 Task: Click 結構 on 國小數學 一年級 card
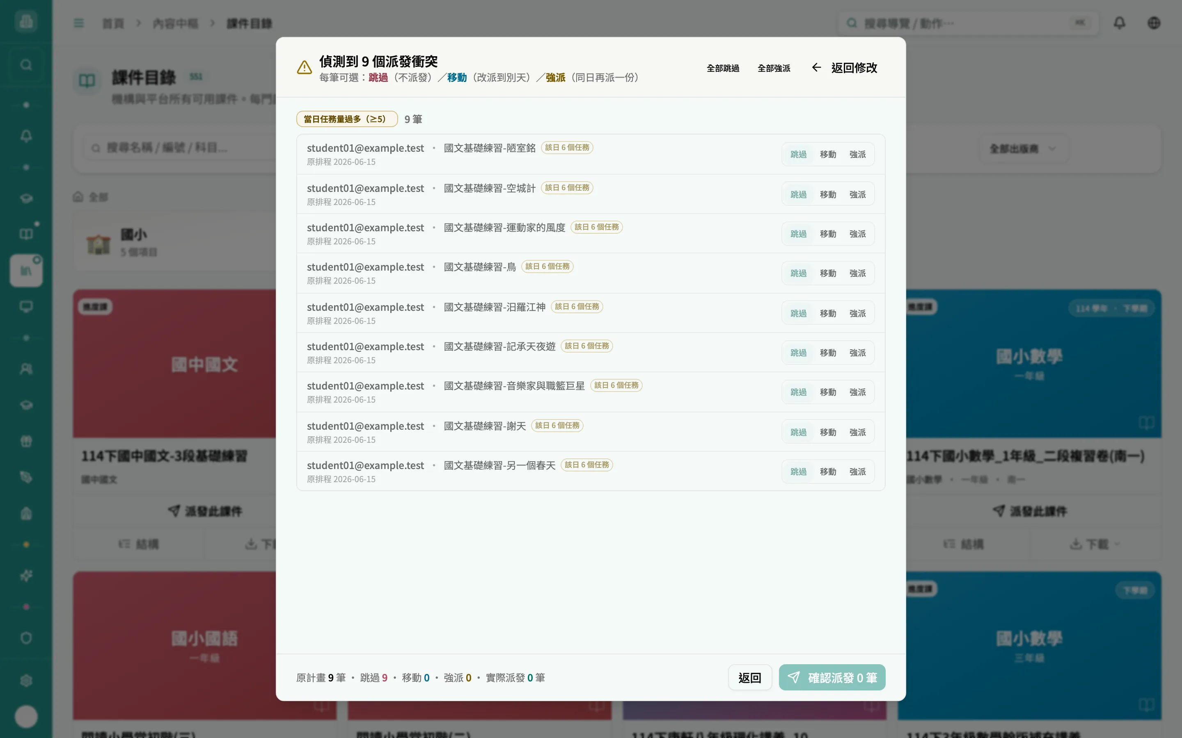click(x=963, y=544)
